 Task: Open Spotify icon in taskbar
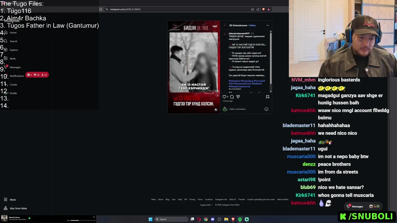[240, 219]
